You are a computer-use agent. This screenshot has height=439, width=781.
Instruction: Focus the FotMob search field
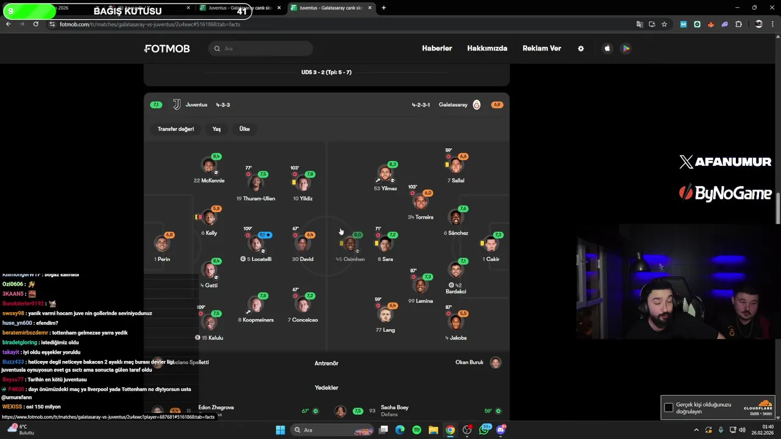click(261, 49)
